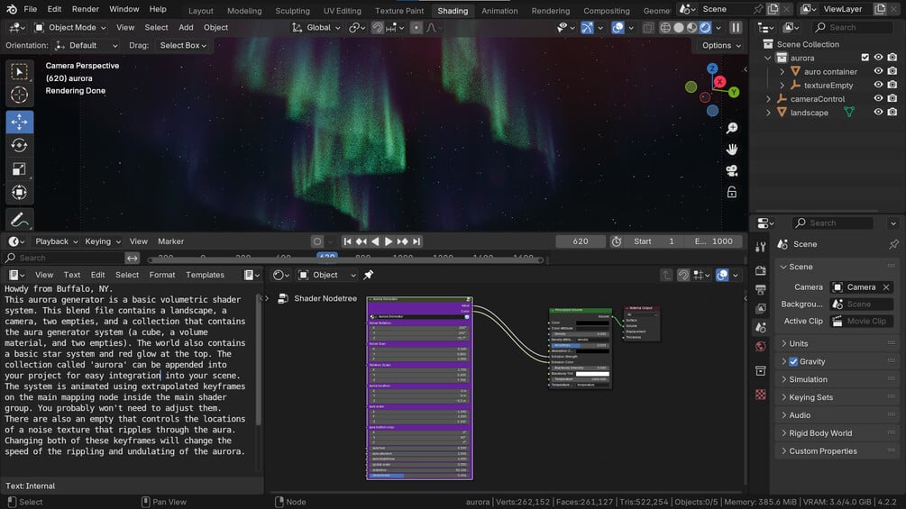This screenshot has width=906, height=509.
Task: Click the Movie Clip active clip field
Action: click(862, 322)
